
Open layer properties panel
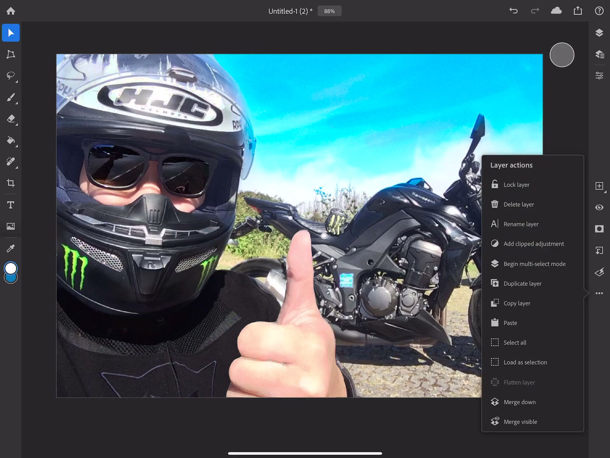pyautogui.click(x=599, y=76)
